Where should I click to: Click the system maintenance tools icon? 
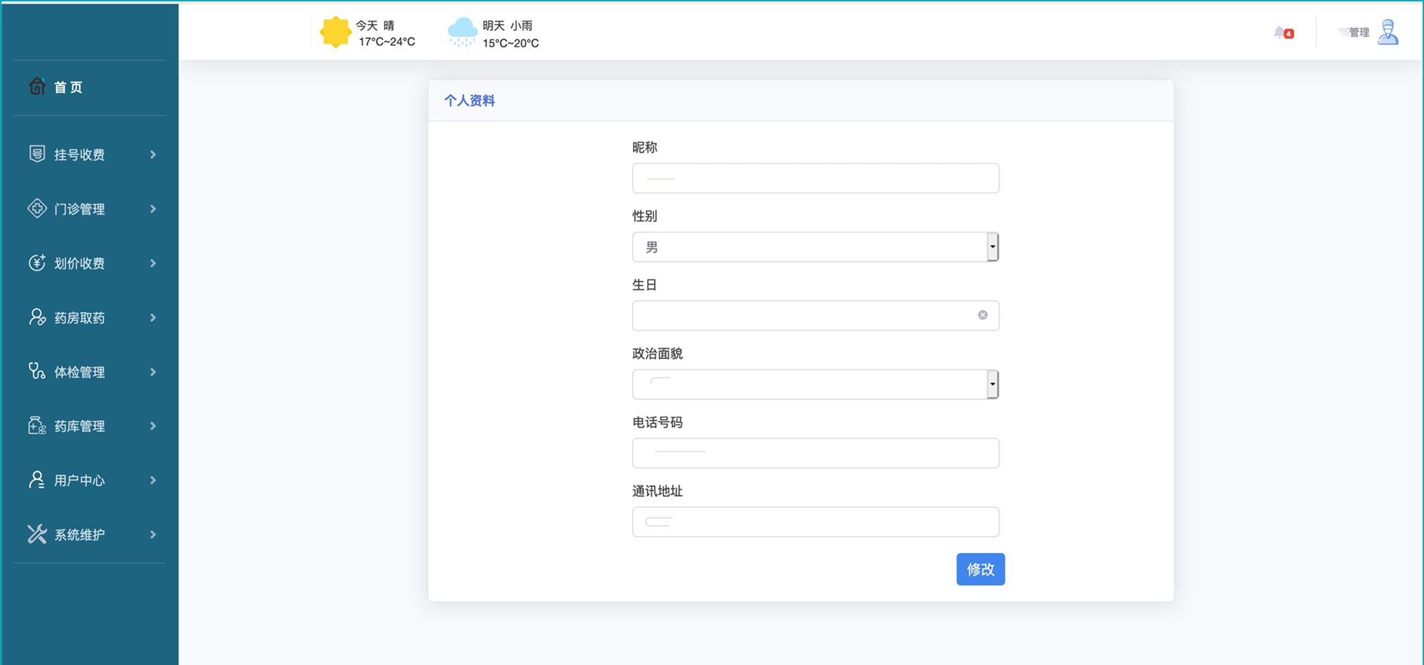click(x=37, y=534)
